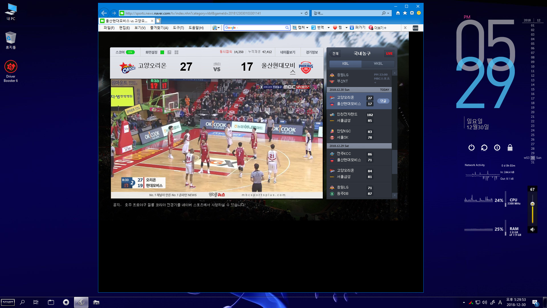Open the 도구(T) menu

pos(178,28)
